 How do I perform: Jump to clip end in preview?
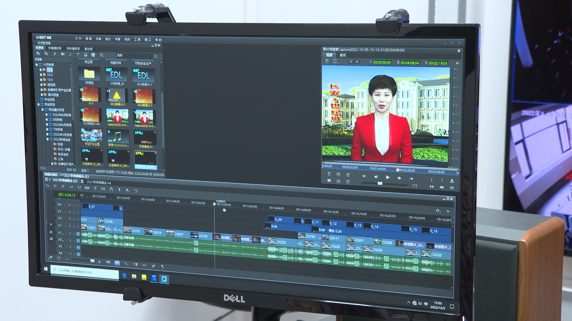pos(411,179)
